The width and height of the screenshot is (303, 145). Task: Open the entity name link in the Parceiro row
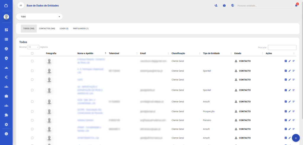(x=86, y=120)
